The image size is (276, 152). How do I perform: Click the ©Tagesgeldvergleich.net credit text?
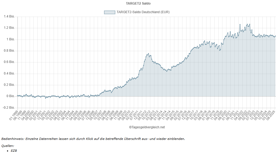[x=147, y=127]
